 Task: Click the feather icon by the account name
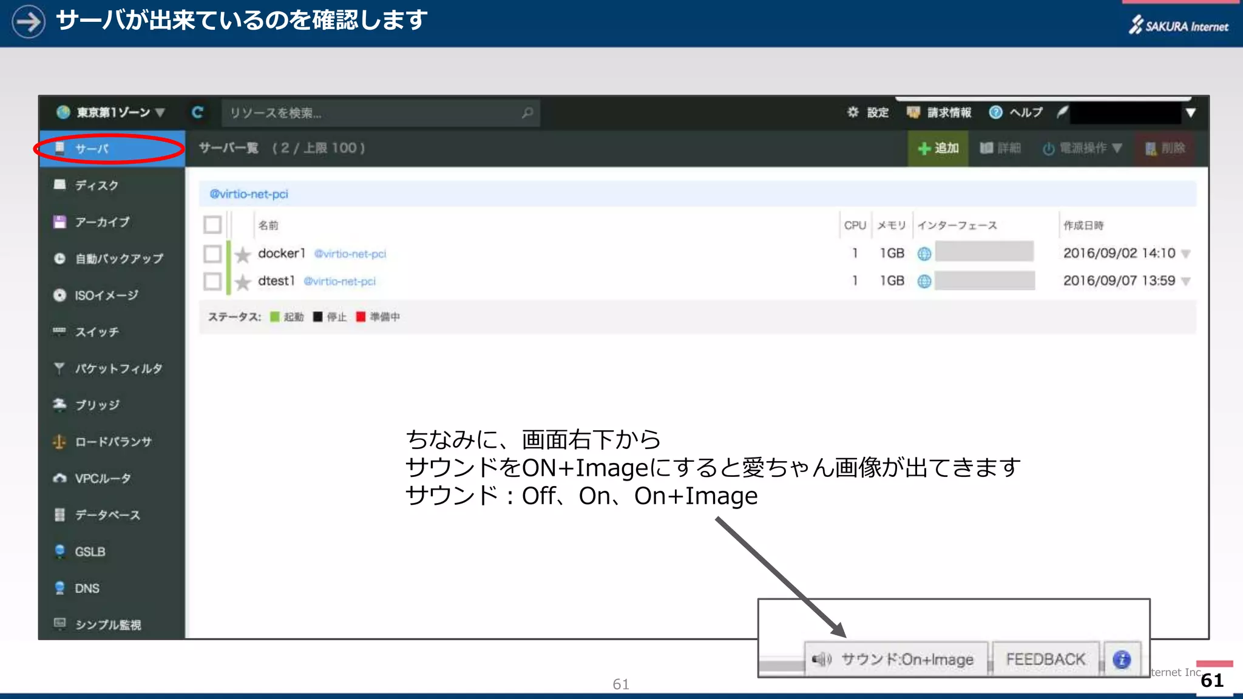coord(1062,112)
